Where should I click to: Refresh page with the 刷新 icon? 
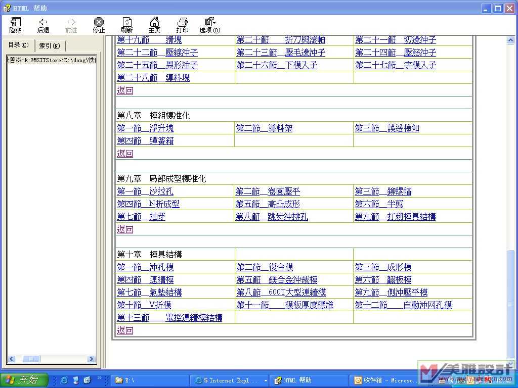pos(126,25)
